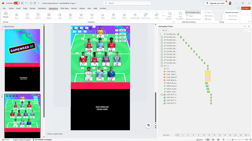This screenshot has width=252, height=141.
Task: Apply the Wipe animation
Action: (x=103, y=16)
